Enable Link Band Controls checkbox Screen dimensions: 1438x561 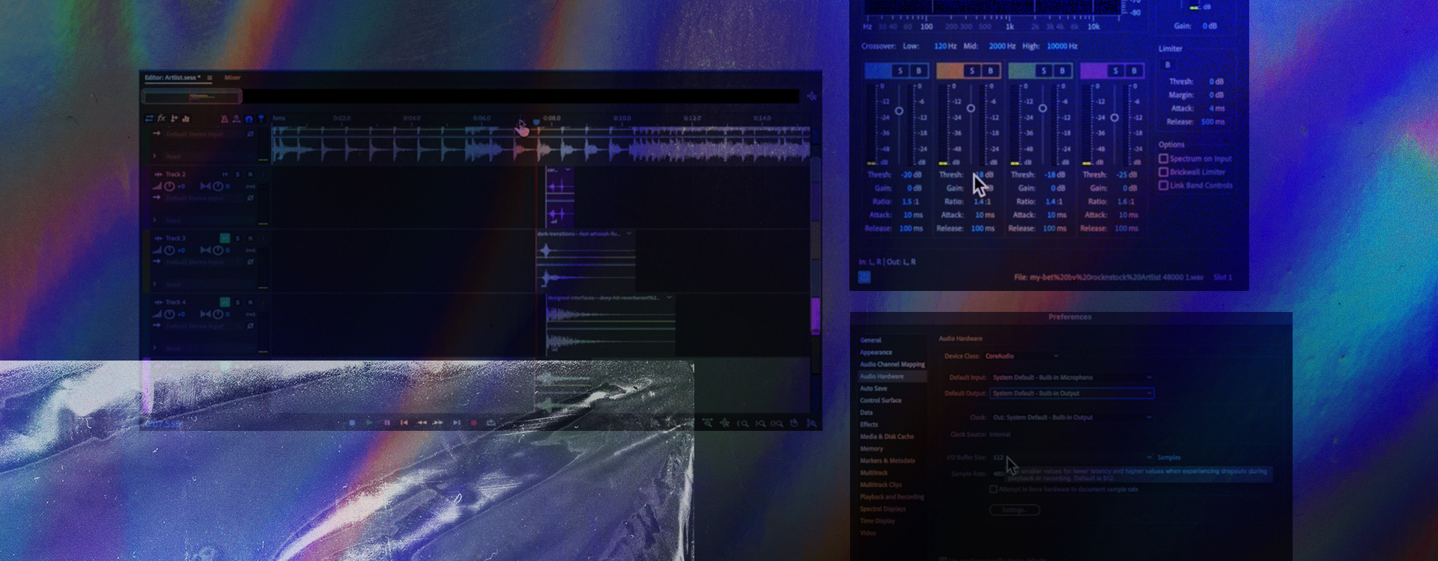pyautogui.click(x=1163, y=186)
